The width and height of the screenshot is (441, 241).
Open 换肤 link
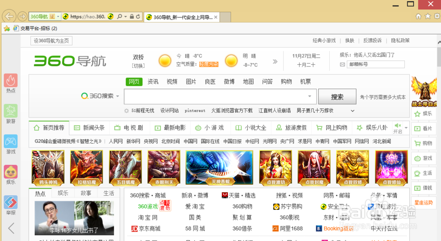[350, 41]
